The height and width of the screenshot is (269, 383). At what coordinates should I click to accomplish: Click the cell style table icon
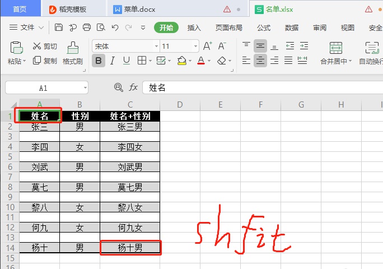[161, 61]
